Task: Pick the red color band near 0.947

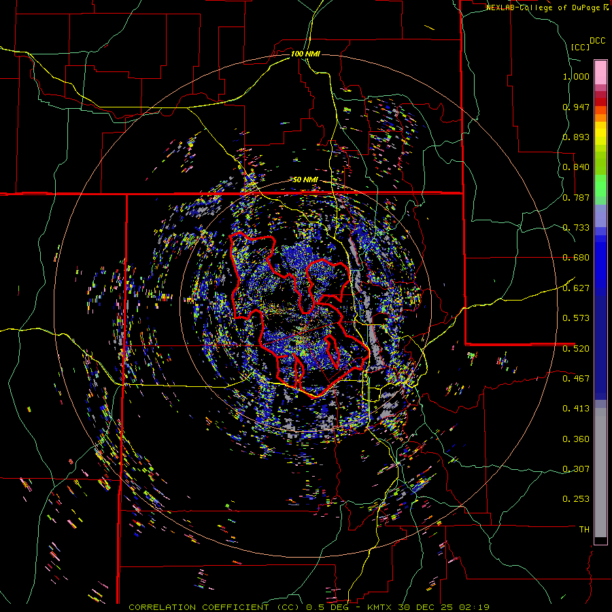Action: click(x=600, y=102)
